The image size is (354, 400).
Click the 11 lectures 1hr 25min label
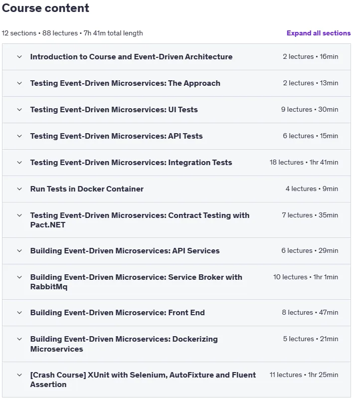[304, 375]
